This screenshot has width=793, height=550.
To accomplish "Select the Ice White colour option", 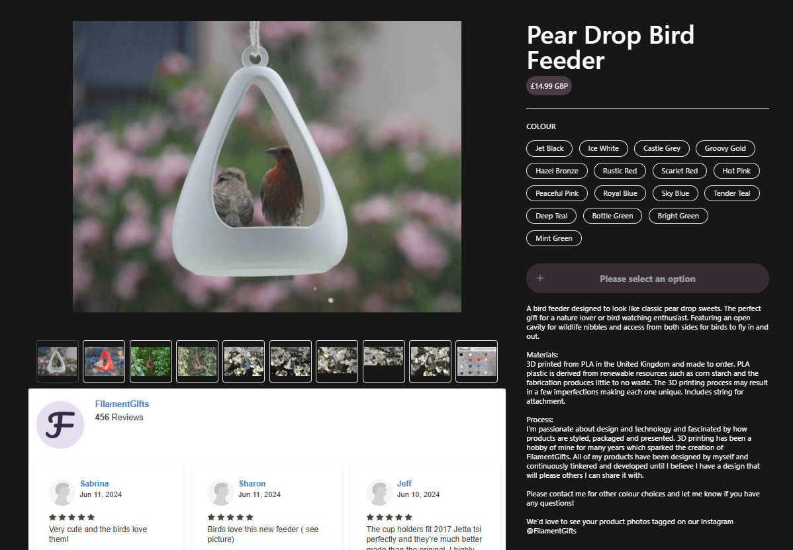I will point(603,148).
